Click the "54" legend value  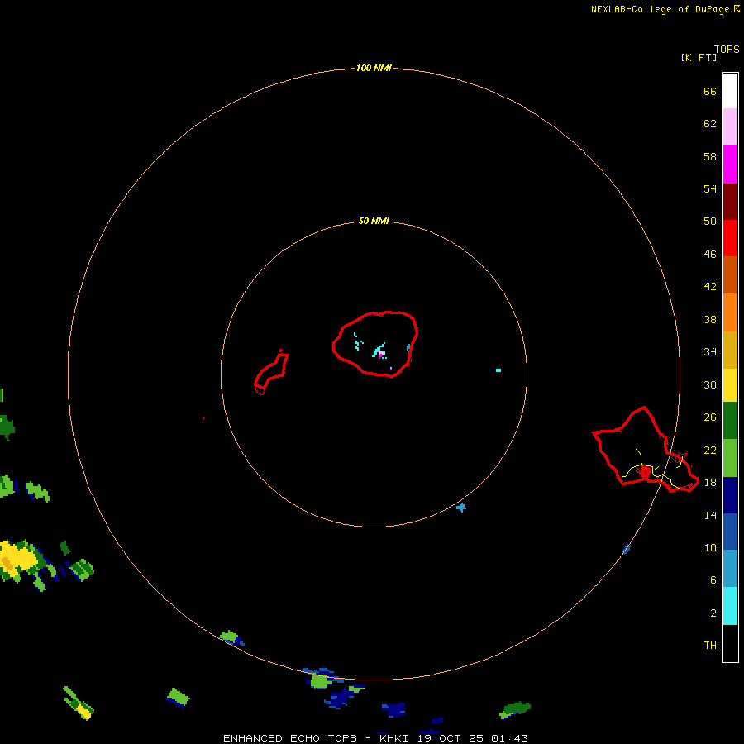click(x=710, y=188)
